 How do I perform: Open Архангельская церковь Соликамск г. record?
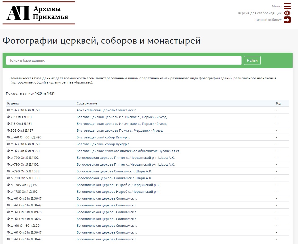click(107, 110)
